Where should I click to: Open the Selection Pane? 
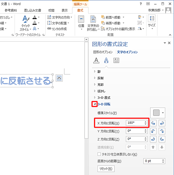(x=118, y=29)
